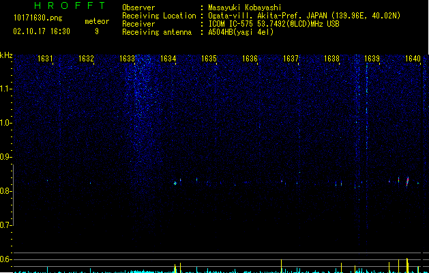Click the 1637 time marker
The height and width of the screenshot is (273, 429).
point(291,59)
